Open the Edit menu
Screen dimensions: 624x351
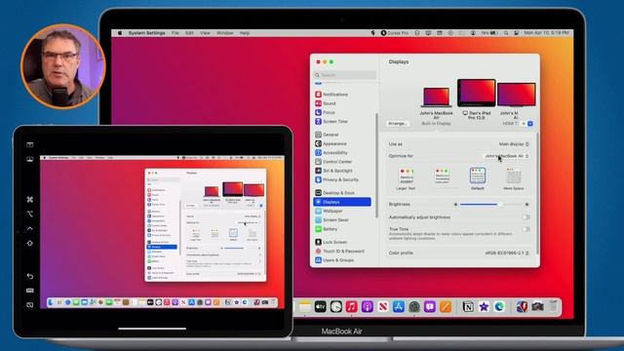click(189, 33)
